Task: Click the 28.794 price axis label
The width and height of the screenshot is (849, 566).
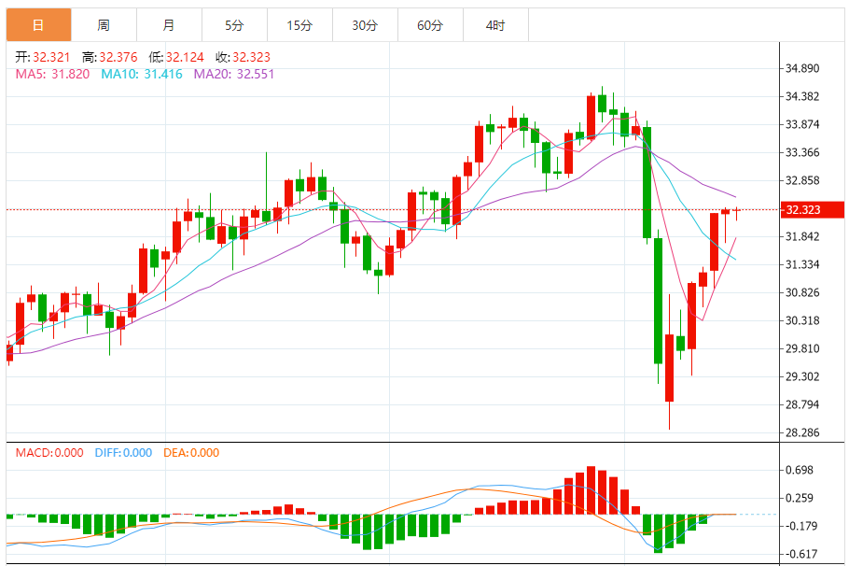Action: (x=802, y=404)
